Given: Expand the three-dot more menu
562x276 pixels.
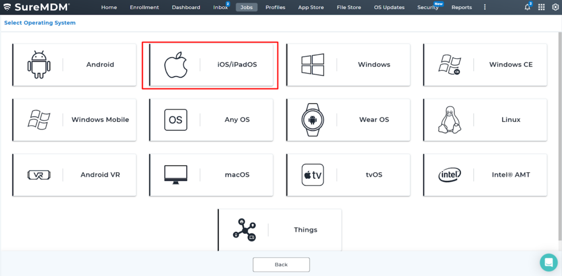Looking at the screenshot, I should coord(485,8).
